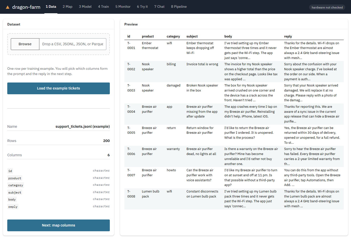Click the id column header in Preview
This screenshot has width=351, height=250.
(129, 36)
